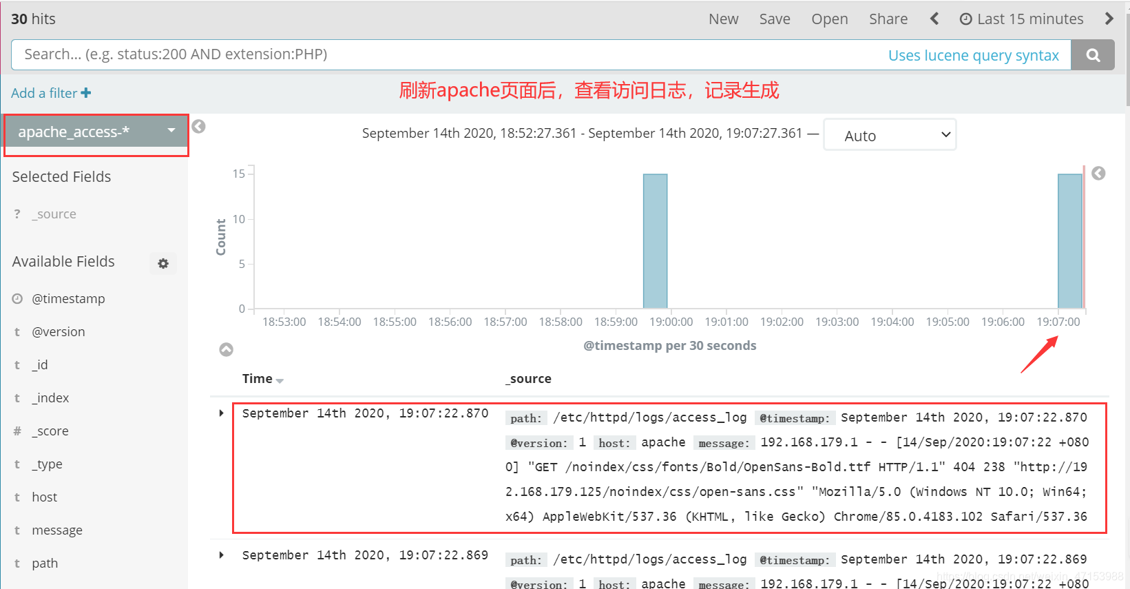Screen dimensions: 1130x589
Task: Click '@timestamp per 30 seconds' axis label
Action: click(669, 346)
